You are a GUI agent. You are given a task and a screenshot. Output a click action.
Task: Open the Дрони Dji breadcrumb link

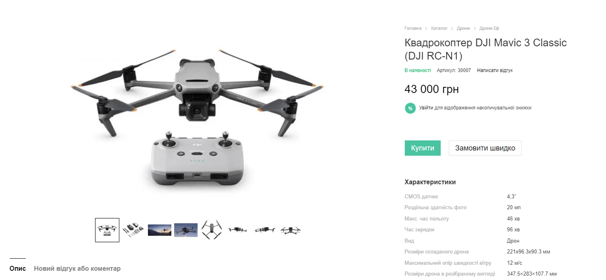pyautogui.click(x=489, y=28)
